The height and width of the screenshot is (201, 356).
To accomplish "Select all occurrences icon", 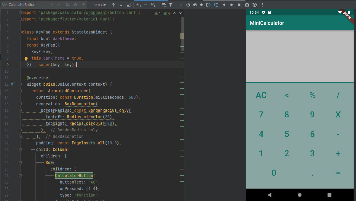I will click(154, 5).
